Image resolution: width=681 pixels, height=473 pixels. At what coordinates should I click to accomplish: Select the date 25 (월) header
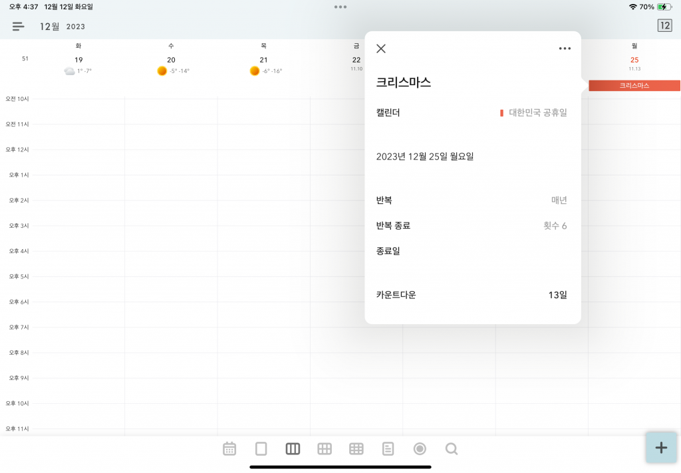(x=634, y=60)
